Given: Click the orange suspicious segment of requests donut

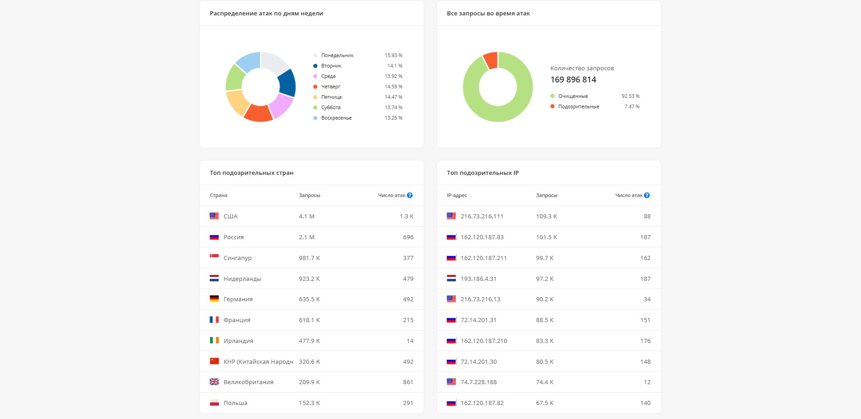Looking at the screenshot, I should coord(491,60).
